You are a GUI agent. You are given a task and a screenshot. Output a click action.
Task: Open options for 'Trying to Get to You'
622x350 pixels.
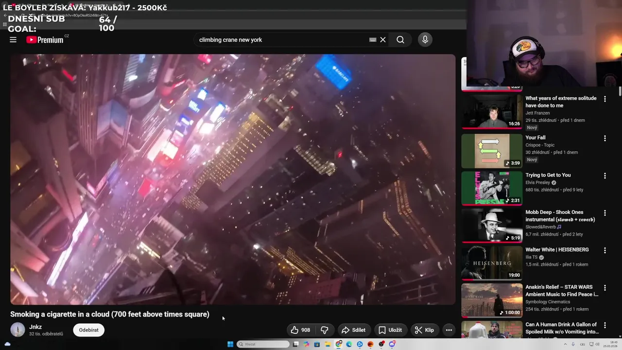tap(605, 176)
